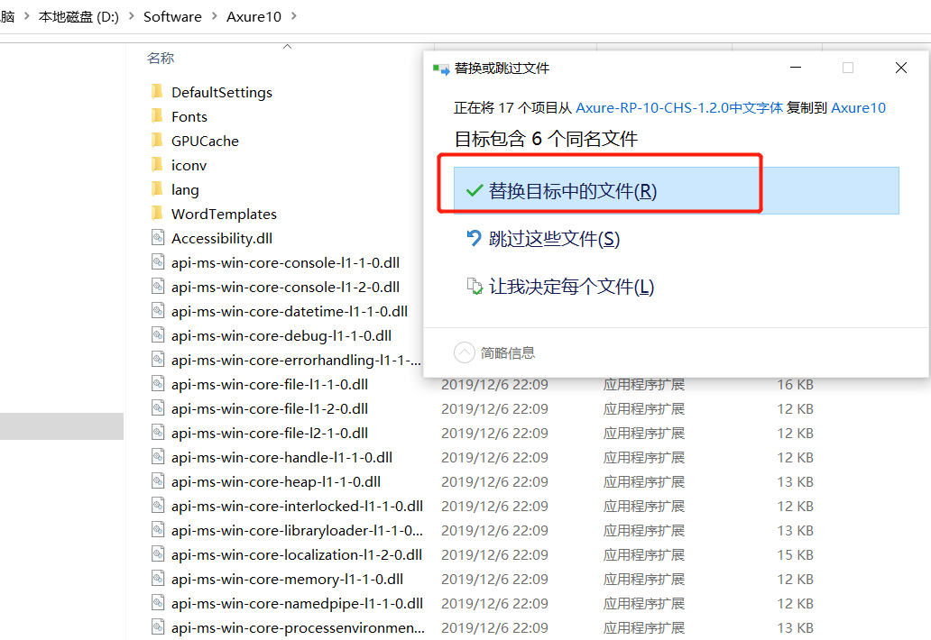Select the WordTemplates folder
This screenshot has width=931, height=640.
(224, 214)
